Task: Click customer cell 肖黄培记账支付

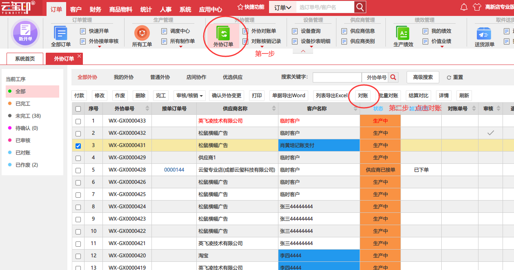Action: 319,145
